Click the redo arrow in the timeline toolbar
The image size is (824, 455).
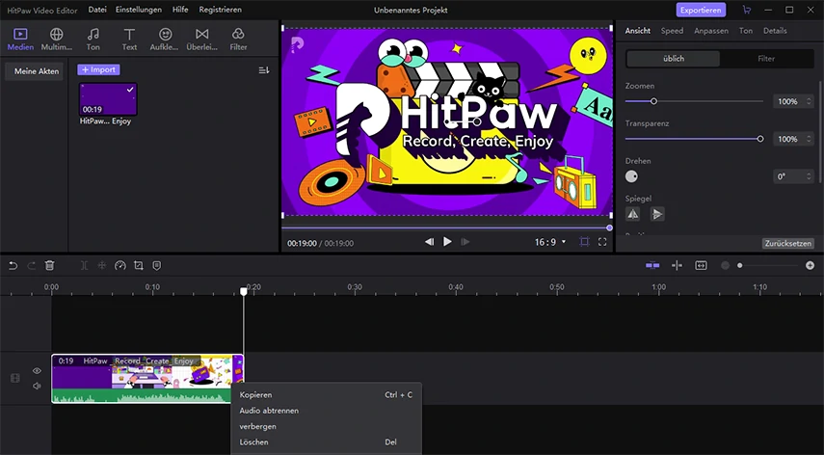32,266
